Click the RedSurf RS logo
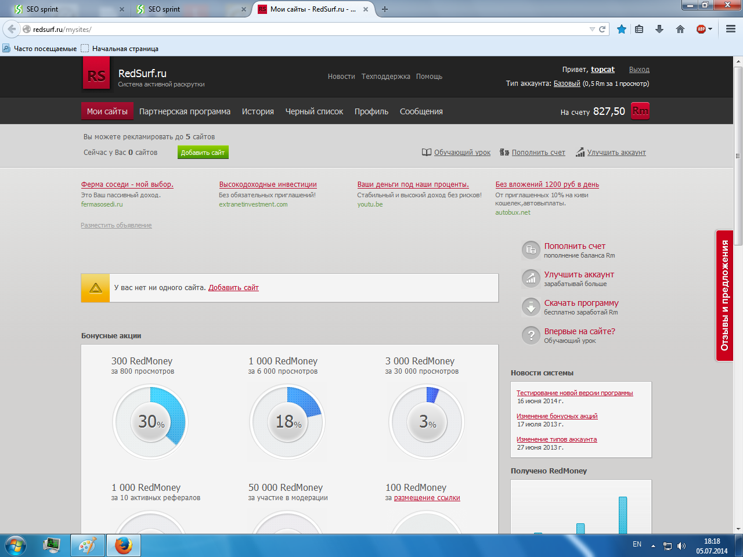The height and width of the screenshot is (557, 743). tap(96, 74)
